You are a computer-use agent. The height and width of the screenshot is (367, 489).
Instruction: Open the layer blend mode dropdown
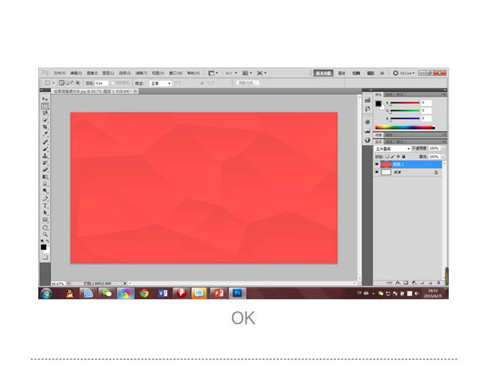point(392,148)
